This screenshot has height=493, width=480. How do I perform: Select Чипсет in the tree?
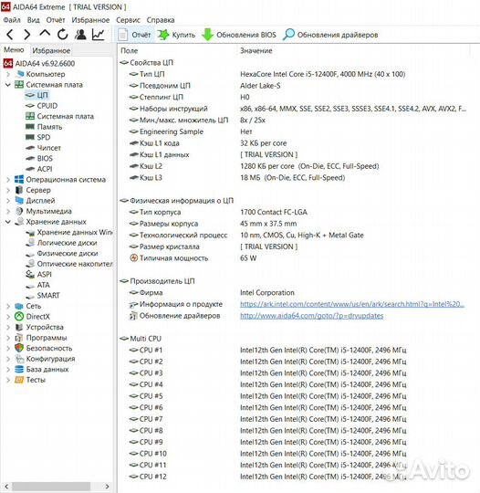click(48, 148)
